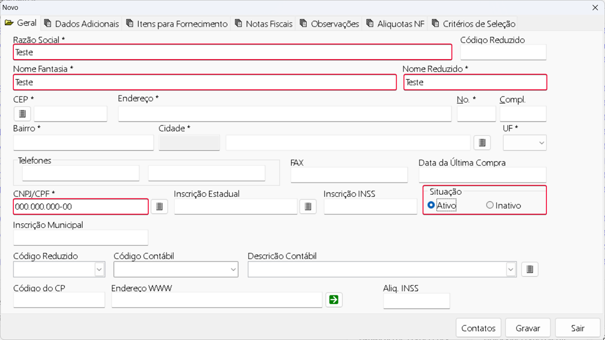Open the Cidade search list icon
The height and width of the screenshot is (340, 605).
(482, 143)
